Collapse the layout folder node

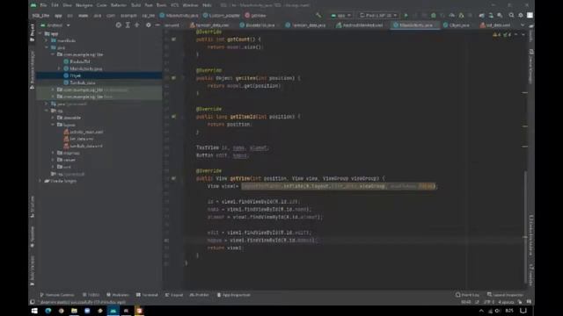coord(53,125)
